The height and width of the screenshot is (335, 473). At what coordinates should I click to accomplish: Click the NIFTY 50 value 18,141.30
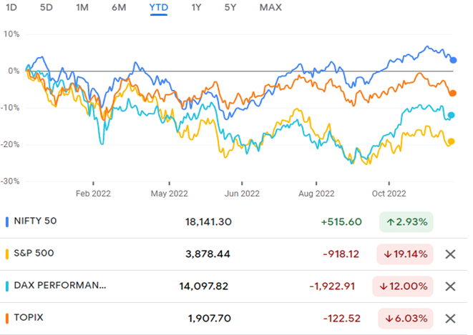coord(208,222)
